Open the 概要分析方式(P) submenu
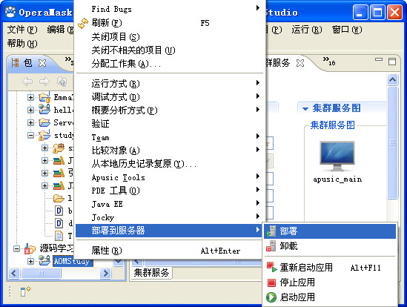This screenshot has height=307, width=407. pyautogui.click(x=171, y=110)
